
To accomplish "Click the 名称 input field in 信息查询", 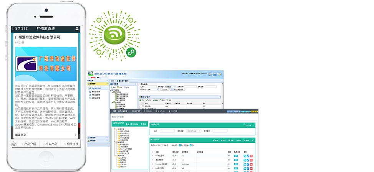I will [150, 87].
